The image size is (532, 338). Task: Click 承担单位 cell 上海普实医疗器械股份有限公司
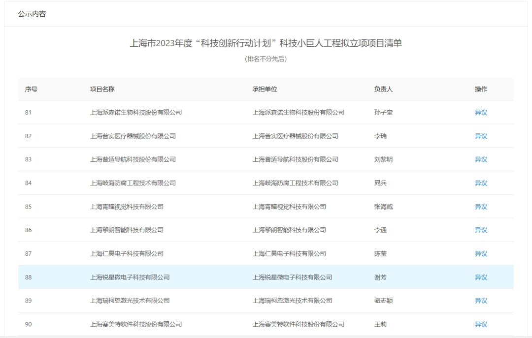click(295, 136)
